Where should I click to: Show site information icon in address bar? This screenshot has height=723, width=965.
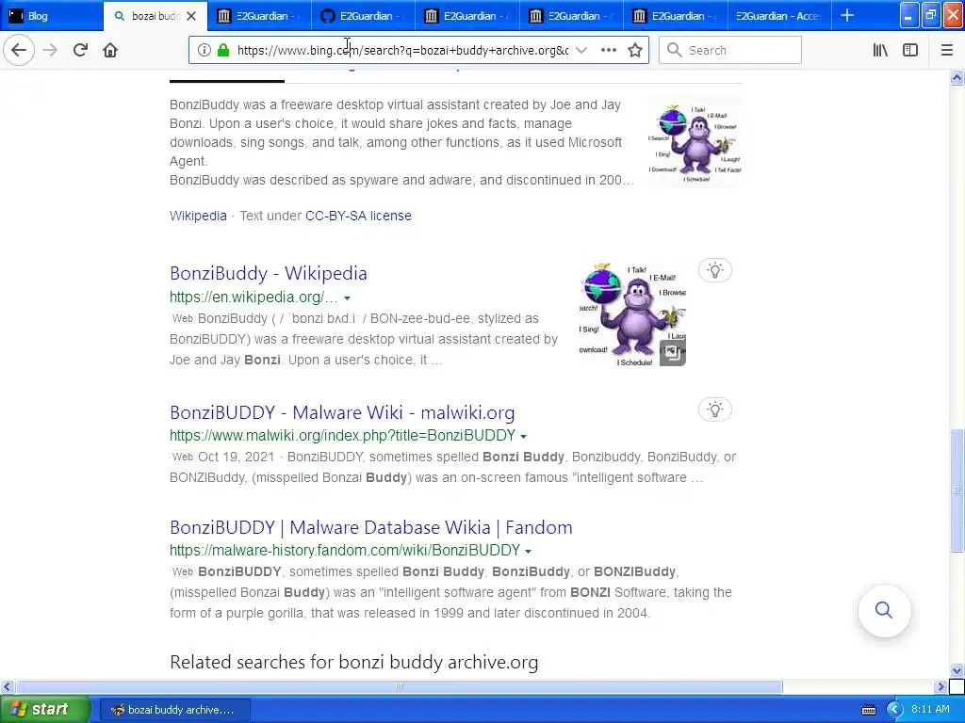(204, 50)
